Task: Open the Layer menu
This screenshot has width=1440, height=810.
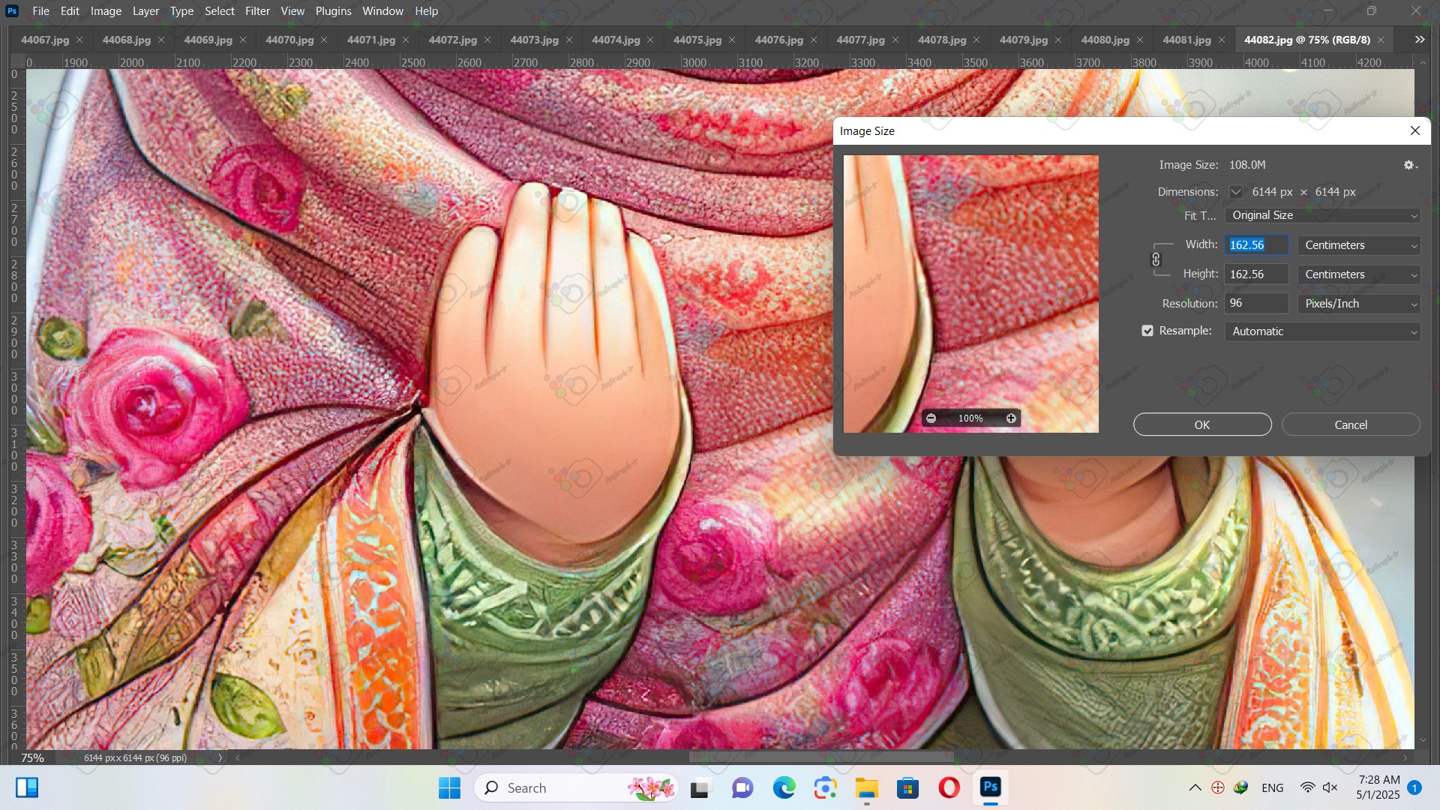Action: point(145,11)
